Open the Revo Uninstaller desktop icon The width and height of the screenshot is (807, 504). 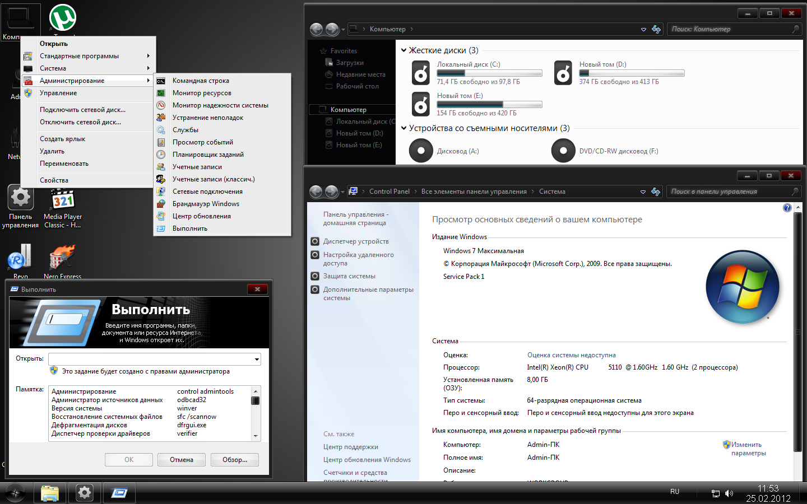[x=20, y=257]
